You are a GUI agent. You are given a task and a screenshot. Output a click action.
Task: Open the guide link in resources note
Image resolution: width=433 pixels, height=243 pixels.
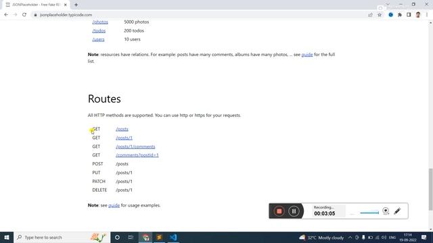coord(306,55)
